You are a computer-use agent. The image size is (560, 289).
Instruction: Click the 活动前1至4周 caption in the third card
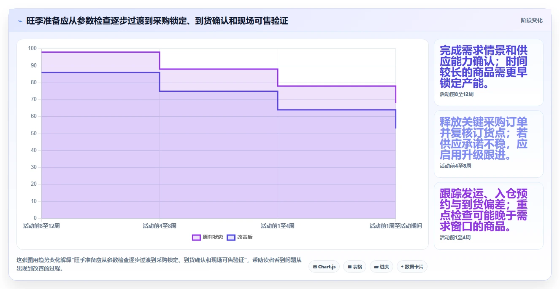[455, 238]
